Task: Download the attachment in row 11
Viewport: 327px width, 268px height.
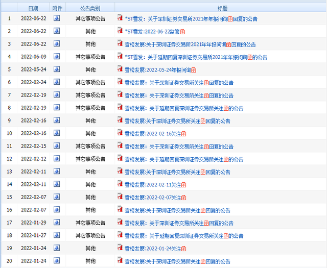Action: coord(57,145)
